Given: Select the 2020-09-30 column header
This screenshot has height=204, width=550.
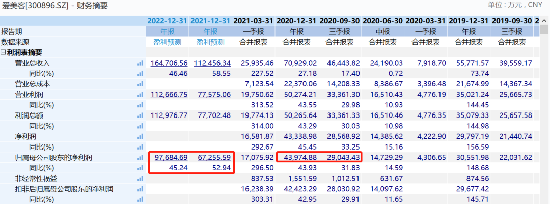Looking at the screenshot, I should tap(340, 21).
